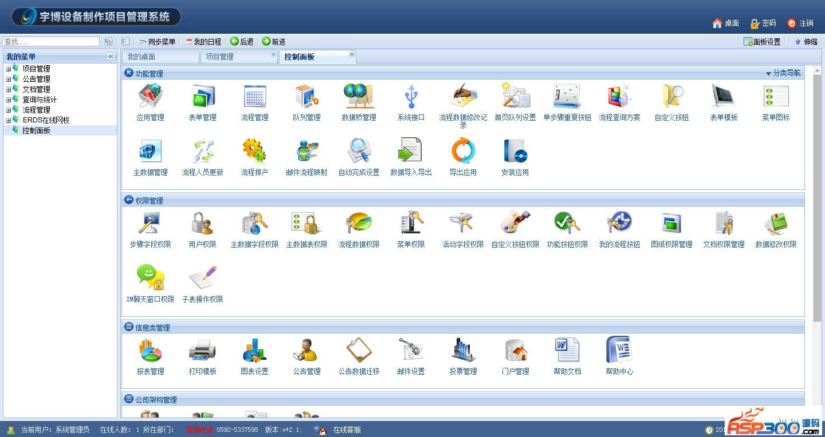Open the 表单管理 icon
Viewport: 825px width, 437px height.
click(x=203, y=96)
